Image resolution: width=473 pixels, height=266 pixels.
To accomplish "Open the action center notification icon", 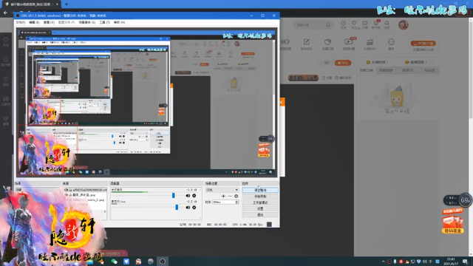I will tap(465, 262).
